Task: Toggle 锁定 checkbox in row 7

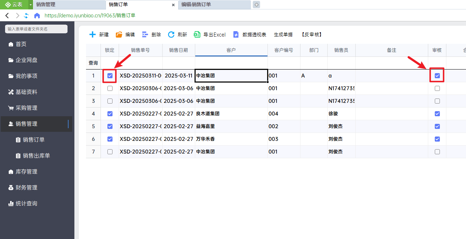Action: coord(110,152)
